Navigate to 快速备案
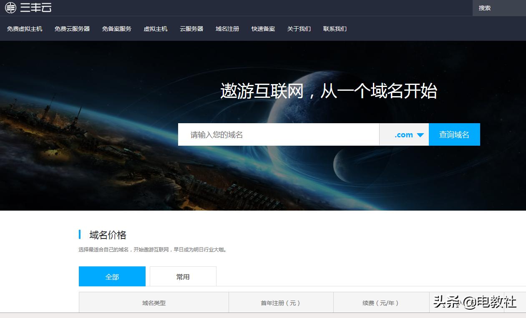The height and width of the screenshot is (318, 526). [263, 28]
